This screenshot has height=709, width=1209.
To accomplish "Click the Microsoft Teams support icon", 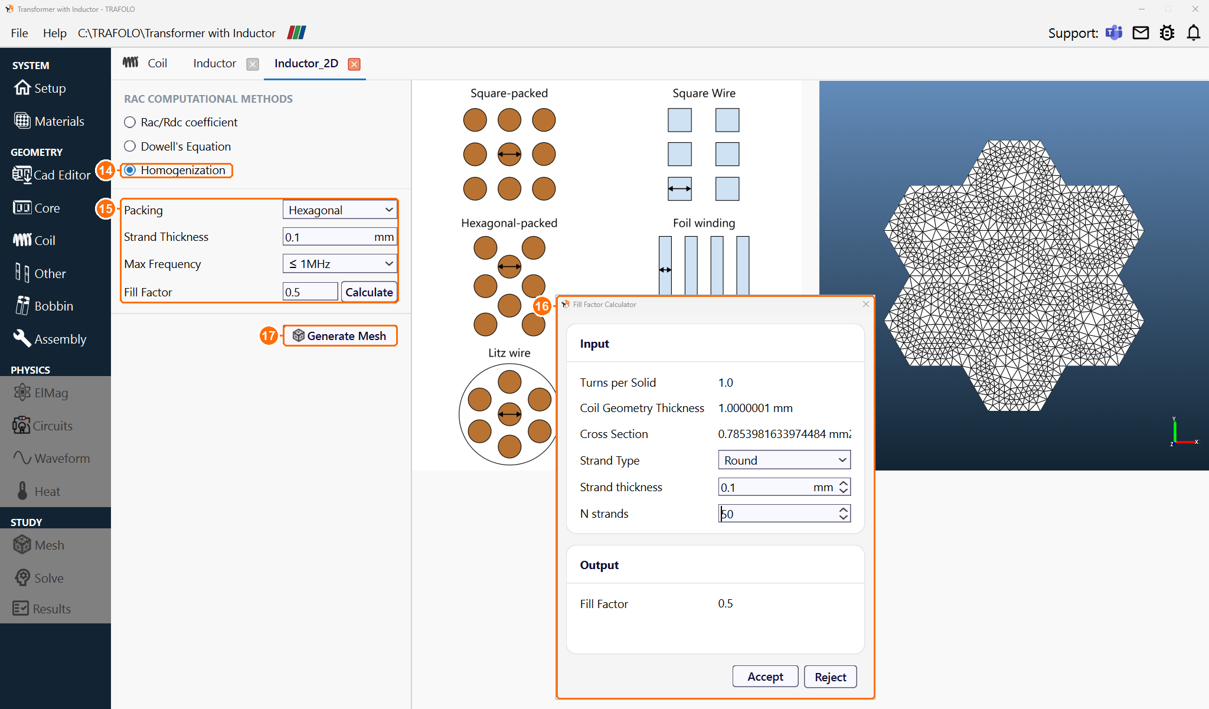I will pyautogui.click(x=1114, y=33).
